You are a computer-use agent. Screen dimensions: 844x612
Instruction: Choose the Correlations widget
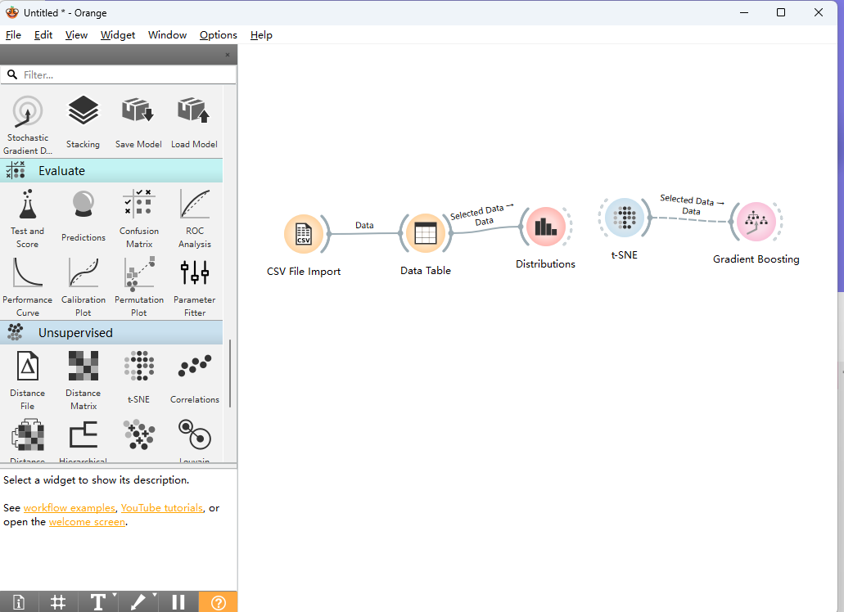[x=195, y=377]
